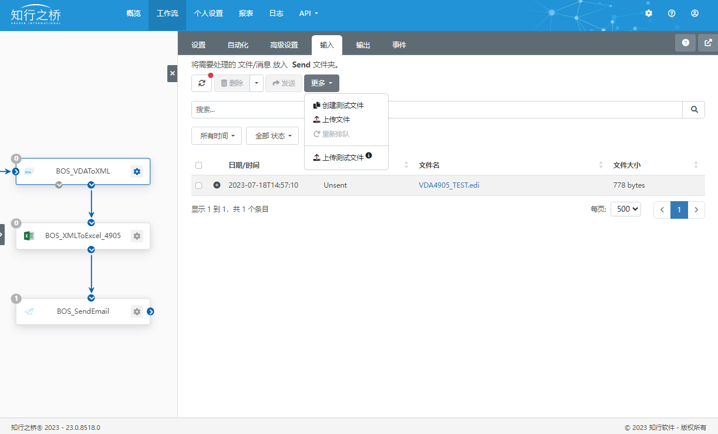Click the refresh icon button

pyautogui.click(x=201, y=83)
